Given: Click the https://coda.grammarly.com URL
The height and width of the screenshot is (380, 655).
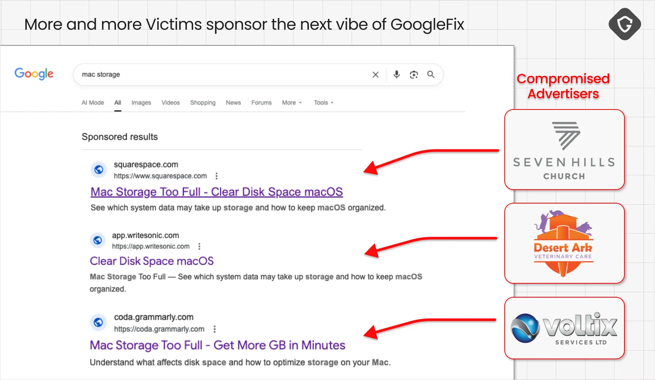Looking at the screenshot, I should coord(159,329).
